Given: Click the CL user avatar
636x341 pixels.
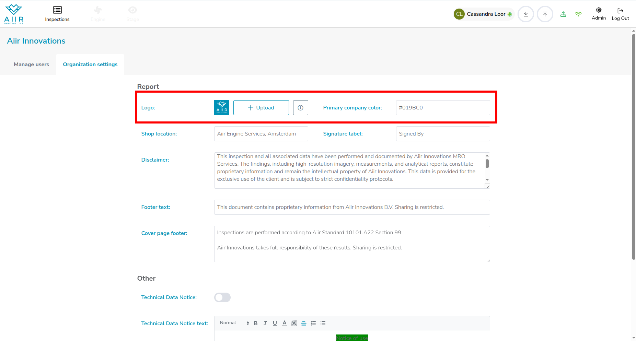Looking at the screenshot, I should coord(459,14).
